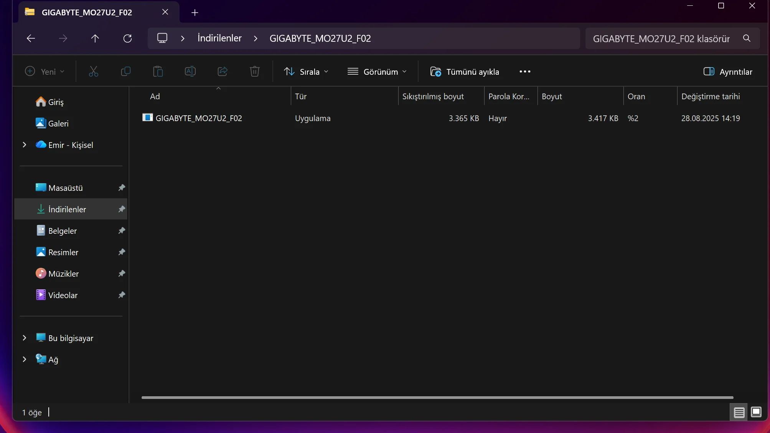Click the pin icon beside Resimler
The image size is (770, 433).
point(122,252)
